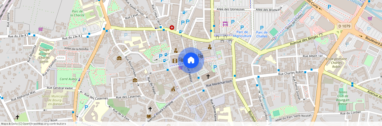The height and width of the screenshot is (126, 382).
Task: Click parking P left of the cinema icon
Action: click(x=161, y=56)
